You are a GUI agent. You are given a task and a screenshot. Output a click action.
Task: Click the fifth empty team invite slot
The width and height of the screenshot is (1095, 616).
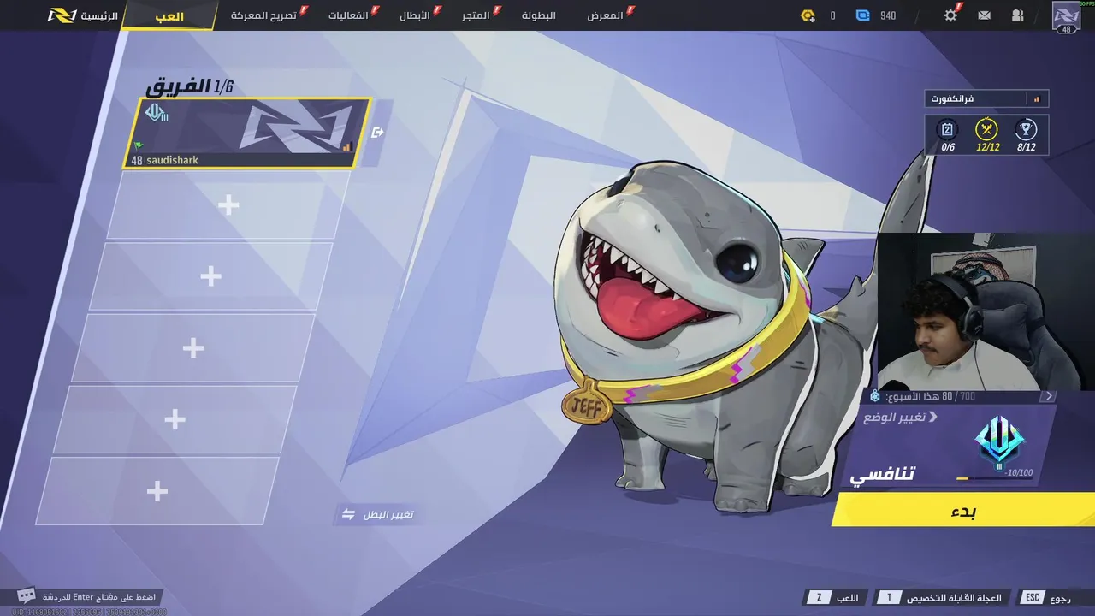click(157, 490)
